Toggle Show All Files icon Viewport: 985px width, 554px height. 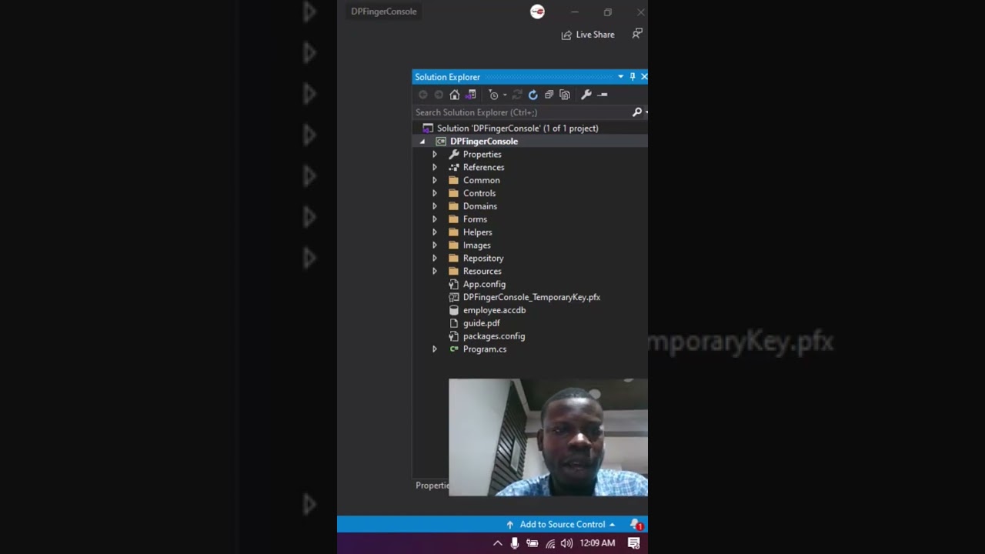[x=565, y=95]
